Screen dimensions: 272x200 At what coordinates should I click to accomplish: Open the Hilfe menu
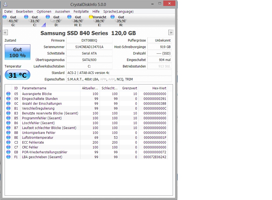coord(96,11)
